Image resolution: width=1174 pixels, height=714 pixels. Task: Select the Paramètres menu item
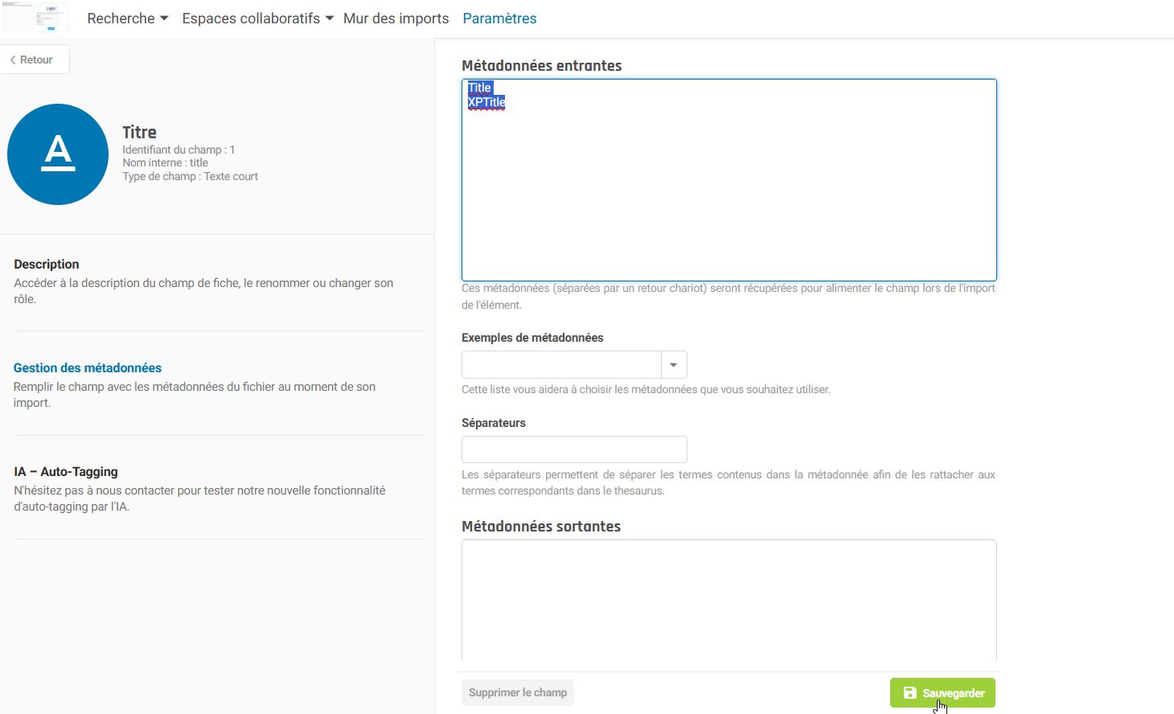499,18
